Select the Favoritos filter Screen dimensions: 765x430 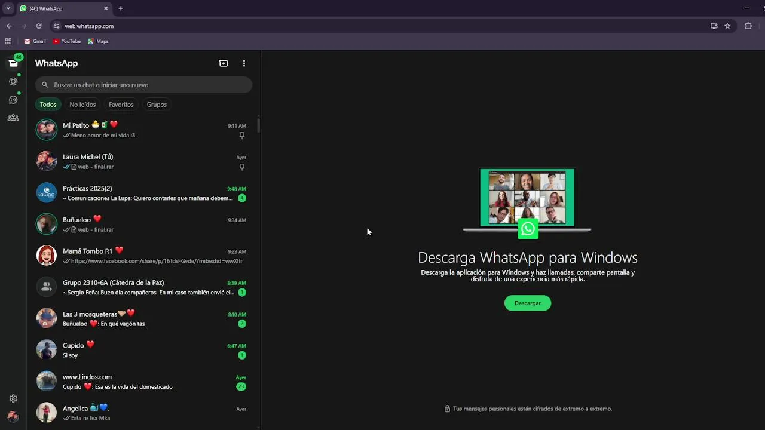click(121, 105)
